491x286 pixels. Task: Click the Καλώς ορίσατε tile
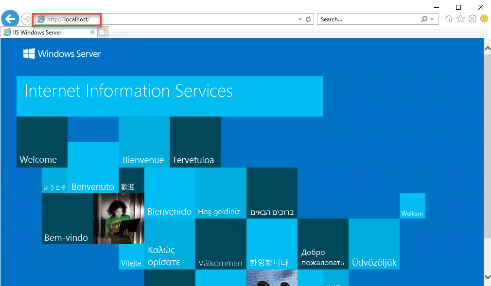click(x=170, y=244)
